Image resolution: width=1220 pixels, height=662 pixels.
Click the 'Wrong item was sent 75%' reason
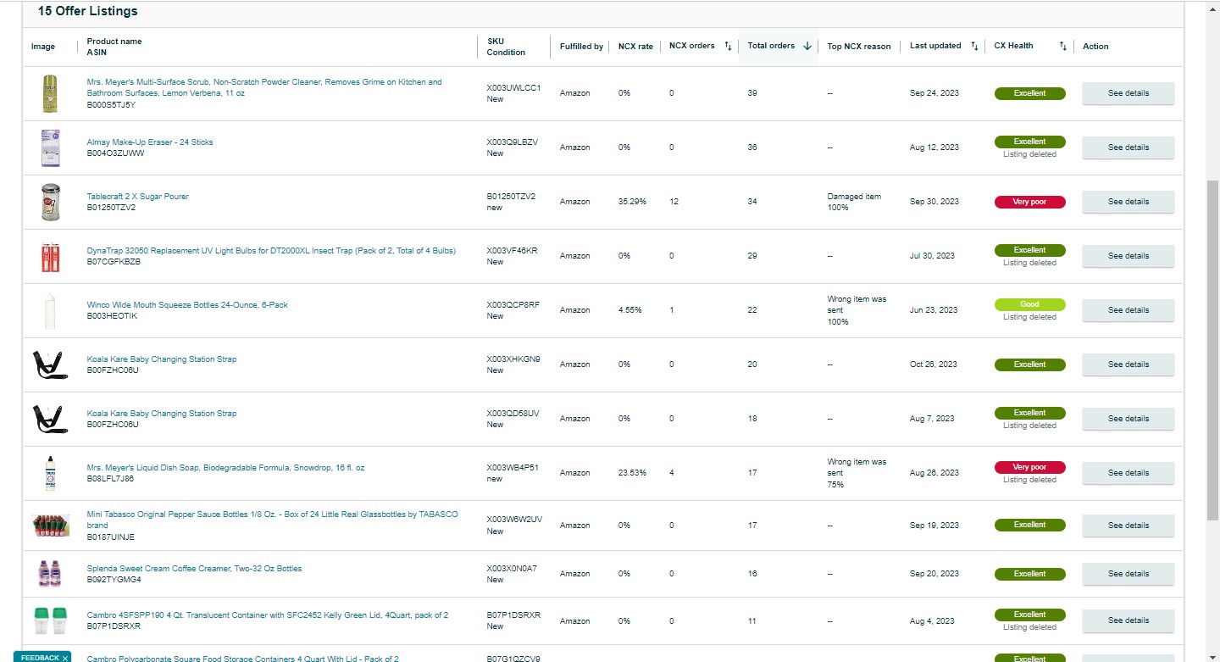(856, 473)
